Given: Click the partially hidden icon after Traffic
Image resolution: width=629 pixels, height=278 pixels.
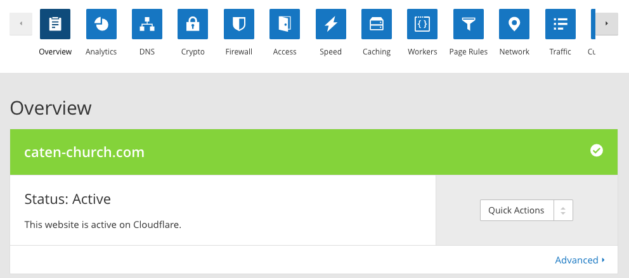Looking at the screenshot, I should 593,24.
